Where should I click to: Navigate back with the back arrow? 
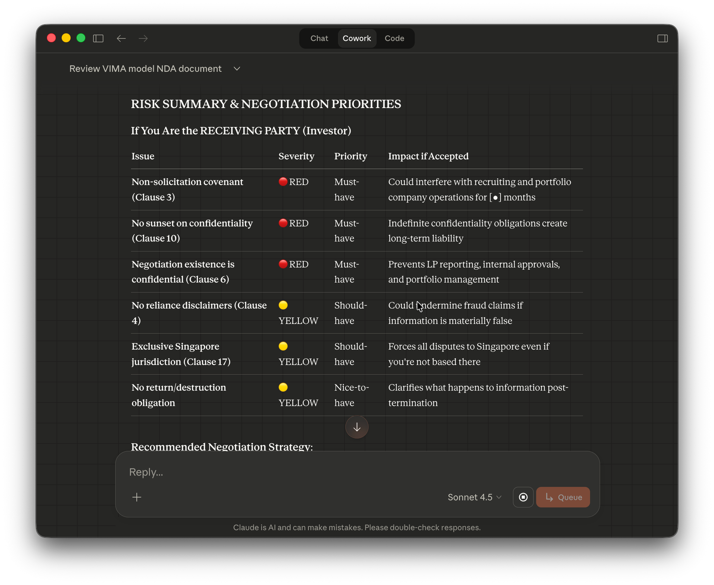point(121,39)
